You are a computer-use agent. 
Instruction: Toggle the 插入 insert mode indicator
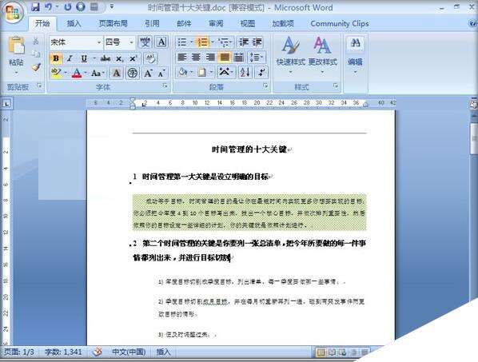tap(163, 352)
